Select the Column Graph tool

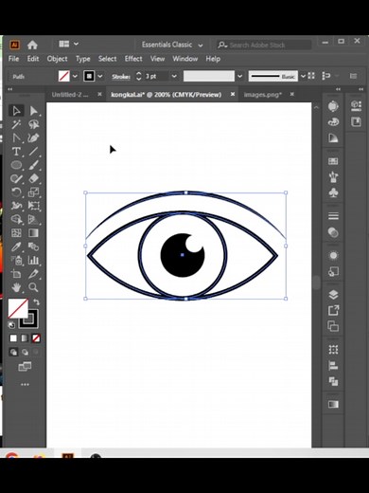click(33, 260)
